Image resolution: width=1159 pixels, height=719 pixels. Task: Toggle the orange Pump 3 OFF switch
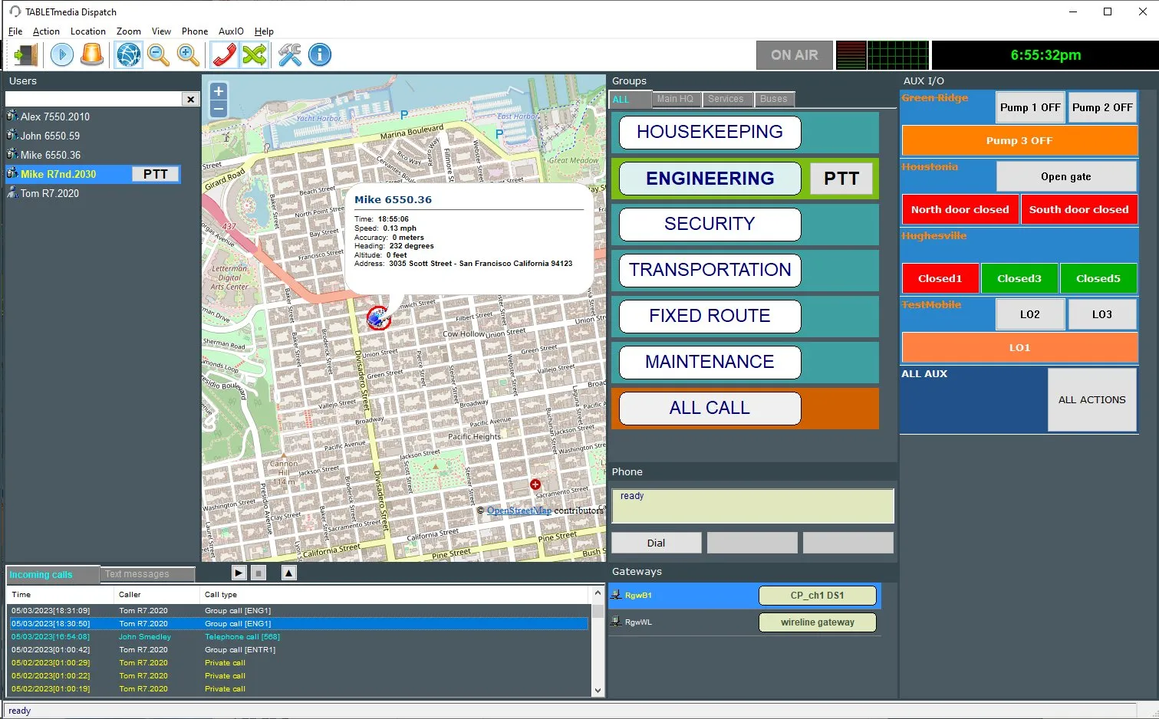(1019, 141)
